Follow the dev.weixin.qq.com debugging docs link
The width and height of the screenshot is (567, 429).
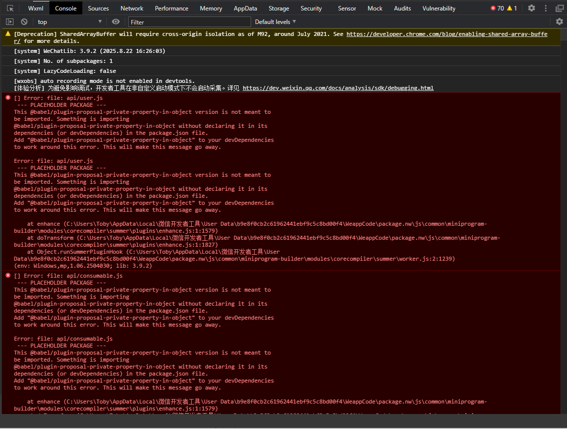point(338,88)
